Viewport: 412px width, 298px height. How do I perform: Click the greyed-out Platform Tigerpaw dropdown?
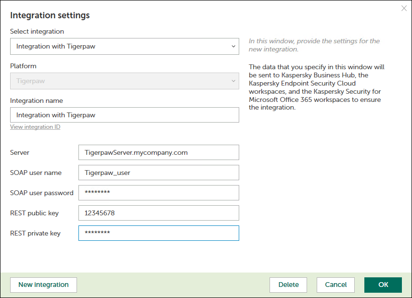(x=124, y=81)
